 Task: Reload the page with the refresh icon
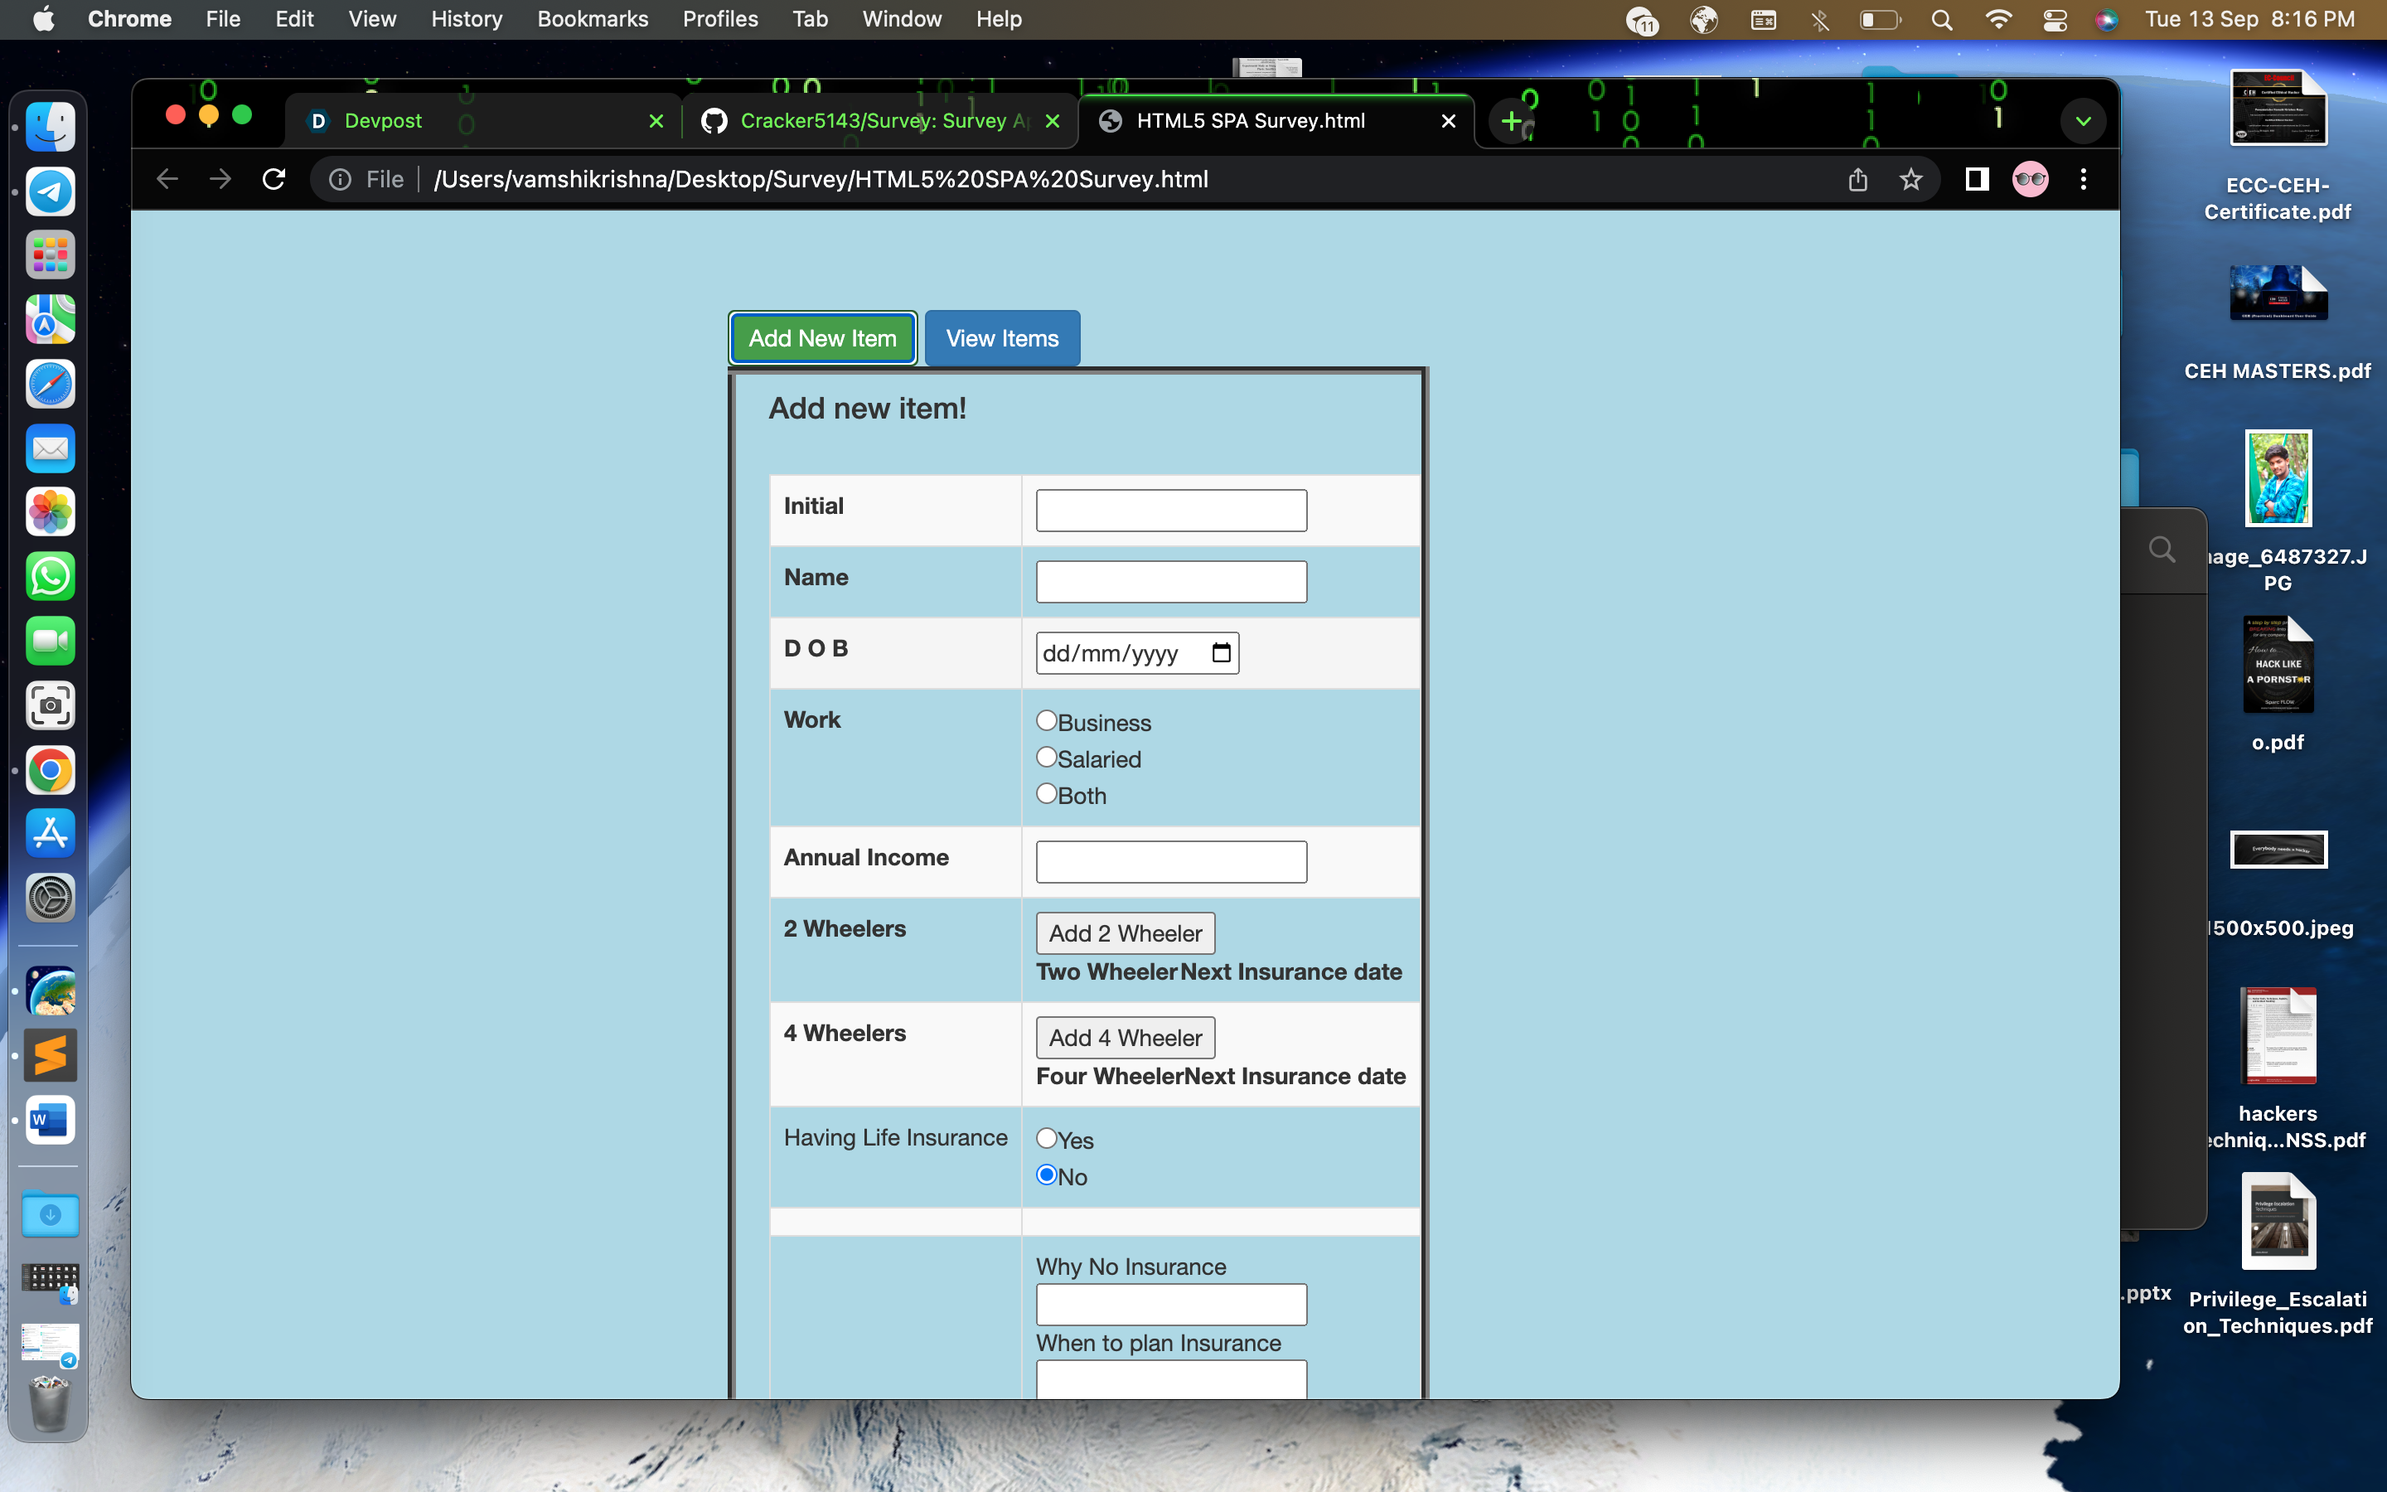tap(274, 178)
